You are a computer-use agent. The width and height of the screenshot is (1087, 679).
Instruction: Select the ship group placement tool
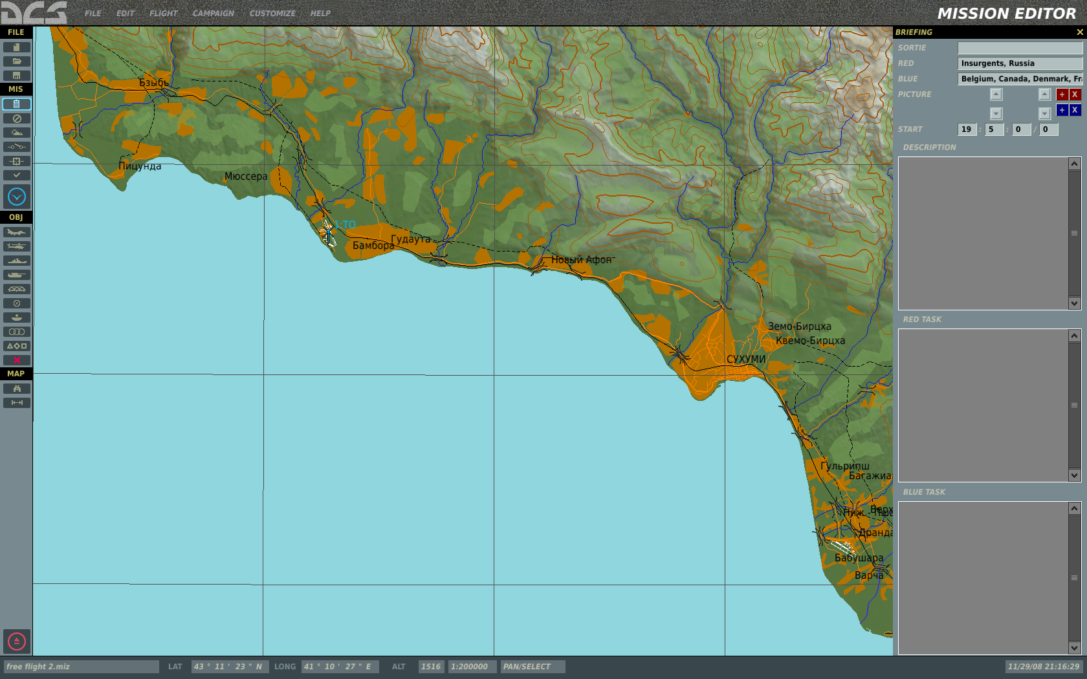tap(17, 261)
